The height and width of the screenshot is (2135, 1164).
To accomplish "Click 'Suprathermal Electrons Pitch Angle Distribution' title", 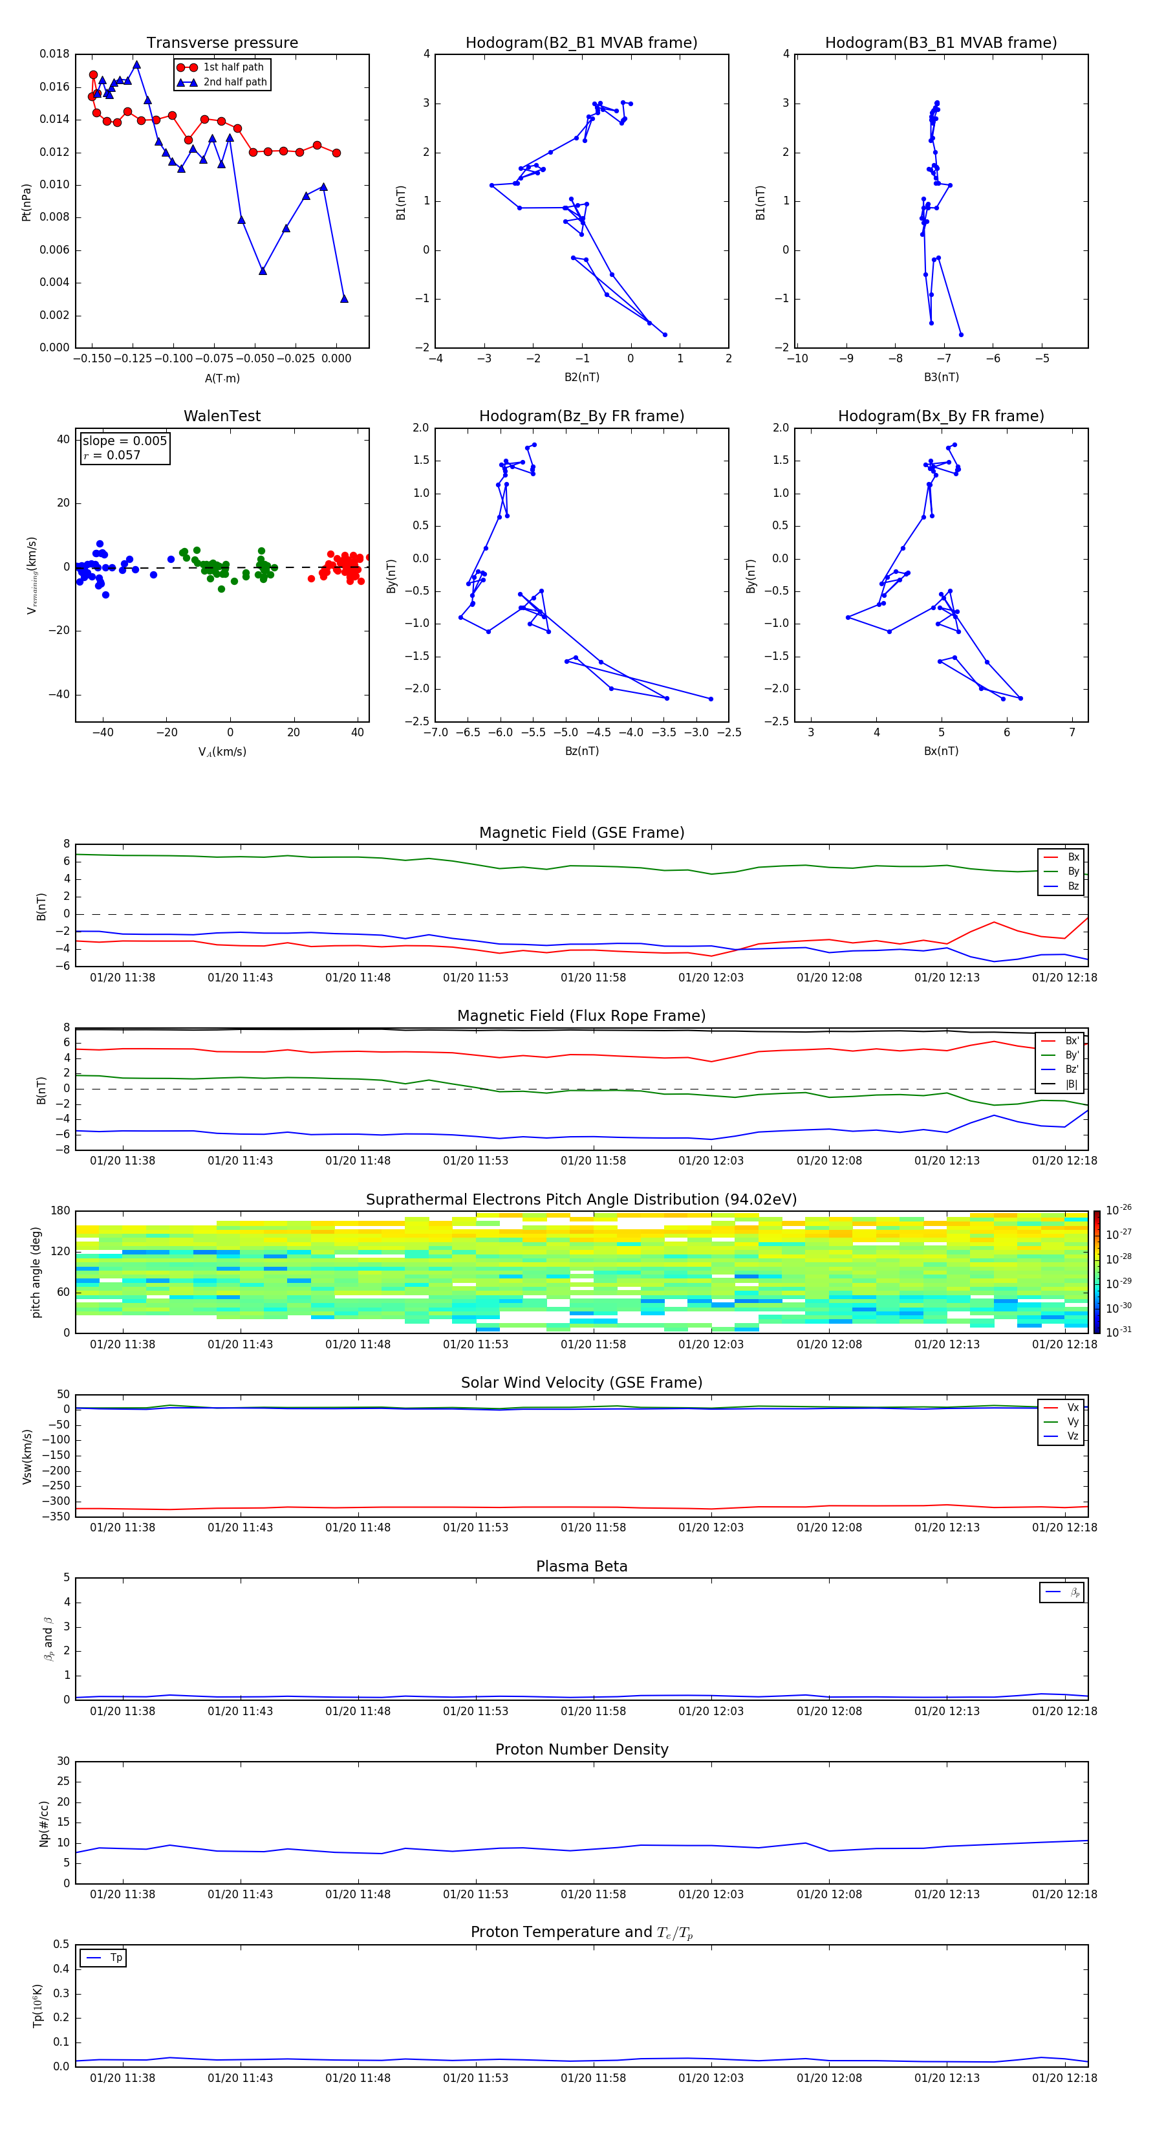I will [x=581, y=1200].
